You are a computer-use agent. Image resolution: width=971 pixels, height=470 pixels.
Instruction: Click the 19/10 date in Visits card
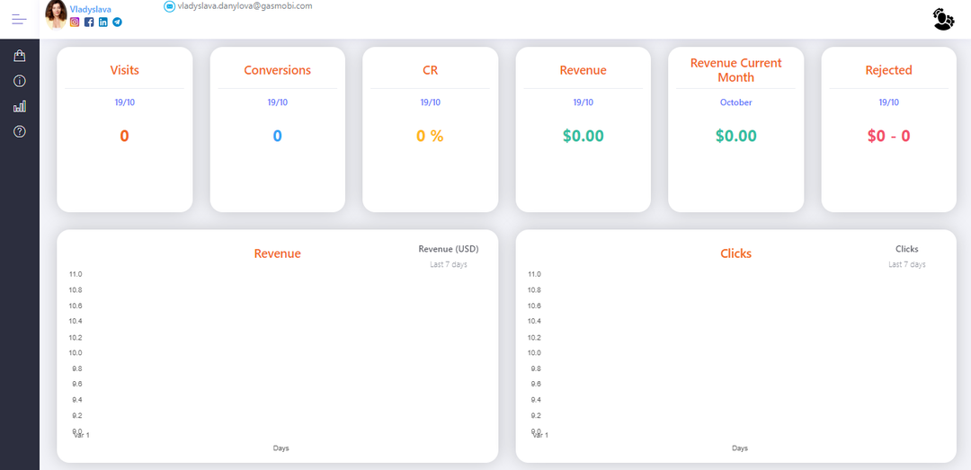tap(124, 102)
